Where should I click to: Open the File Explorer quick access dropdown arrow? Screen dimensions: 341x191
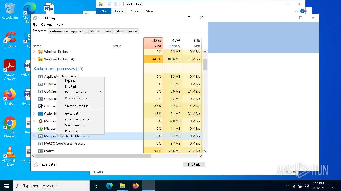tap(120, 4)
